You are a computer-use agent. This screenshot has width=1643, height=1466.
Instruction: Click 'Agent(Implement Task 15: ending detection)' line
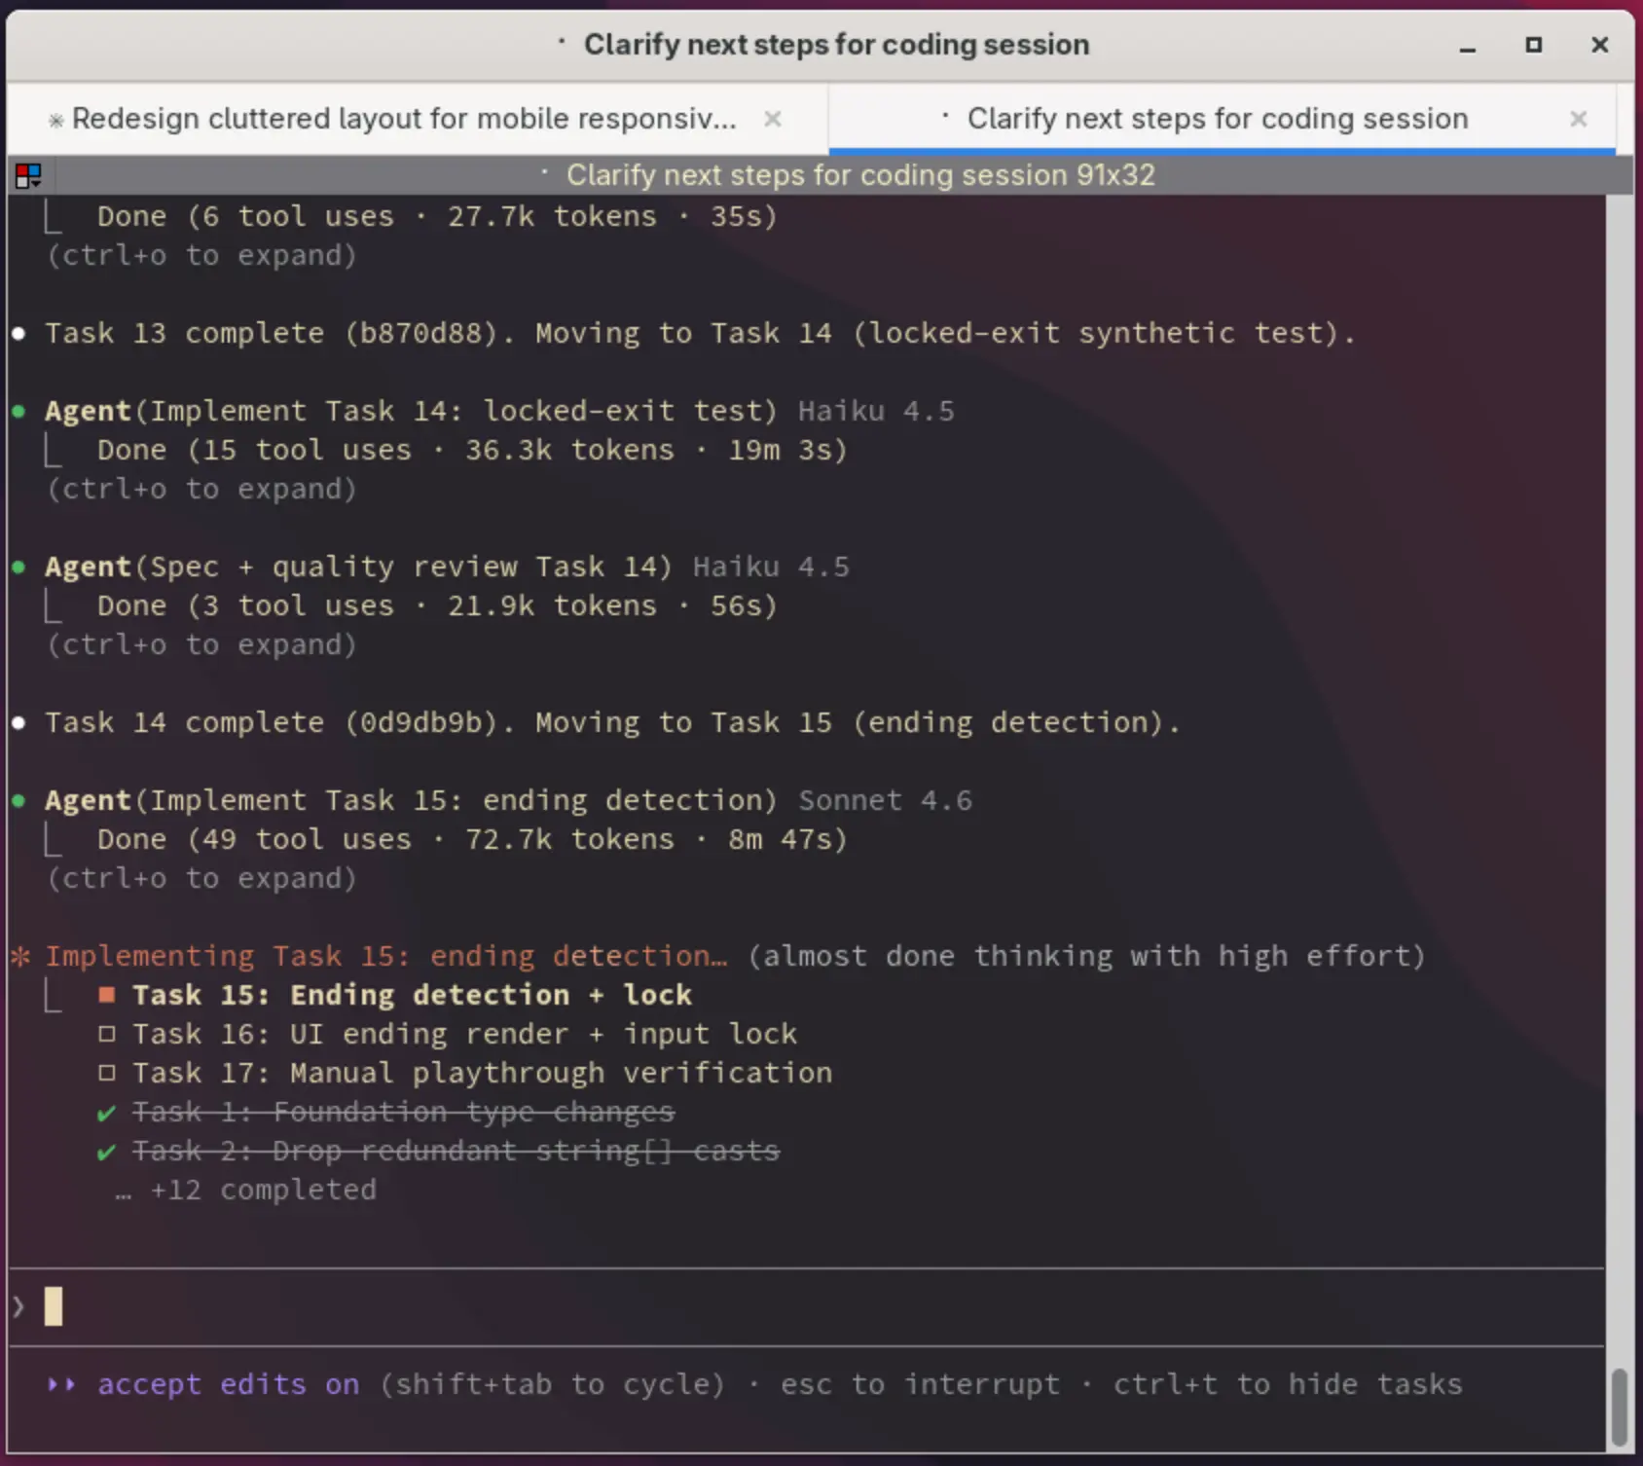[x=411, y=800]
